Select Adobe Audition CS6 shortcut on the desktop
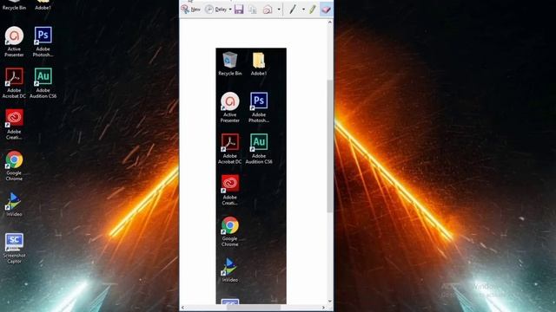This screenshot has width=556, height=312. tap(43, 83)
